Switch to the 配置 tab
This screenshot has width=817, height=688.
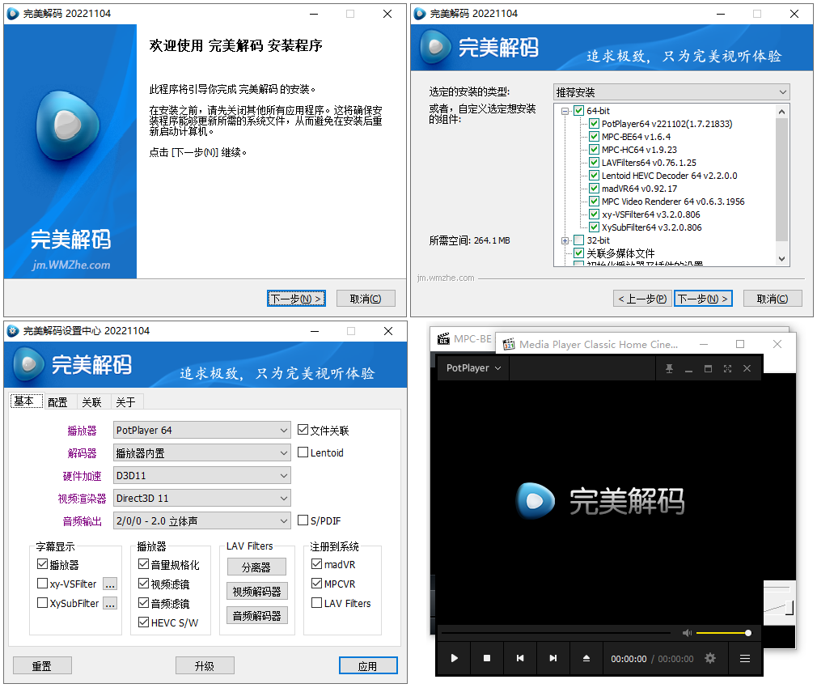[58, 401]
